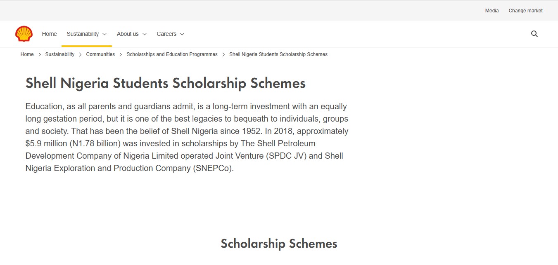The image size is (558, 265).
Task: Open the search magnifier icon
Action: (534, 34)
